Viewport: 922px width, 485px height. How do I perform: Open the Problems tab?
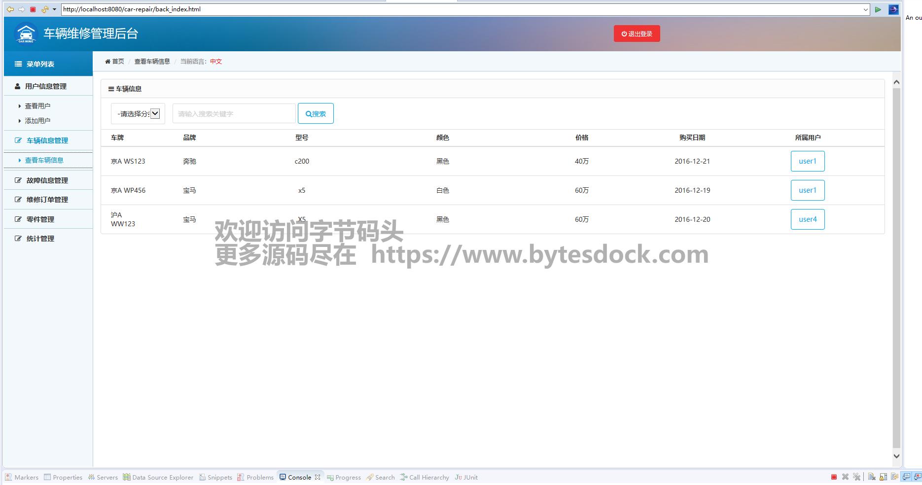coord(255,477)
